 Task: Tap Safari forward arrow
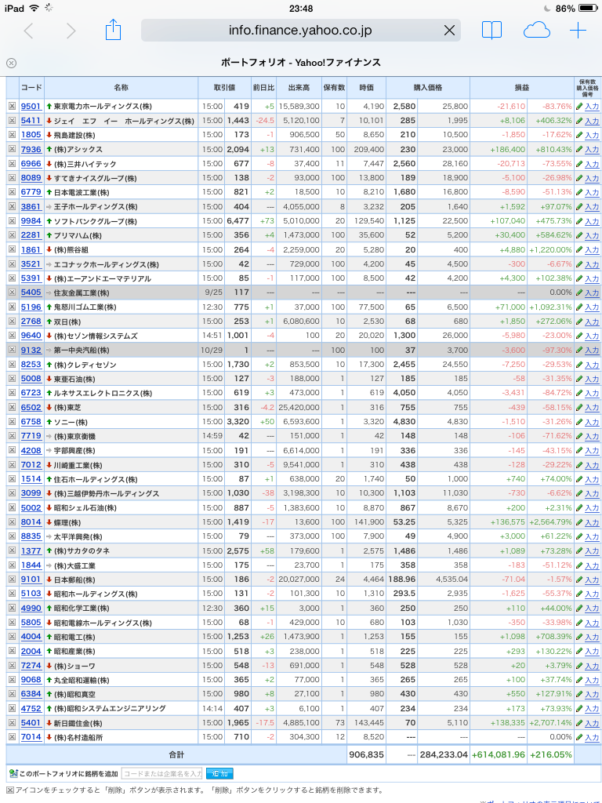[71, 31]
